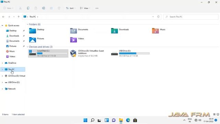The height and width of the screenshot is (124, 220).
Task: Launch Microsoft Edge from taskbar
Action: click(128, 120)
